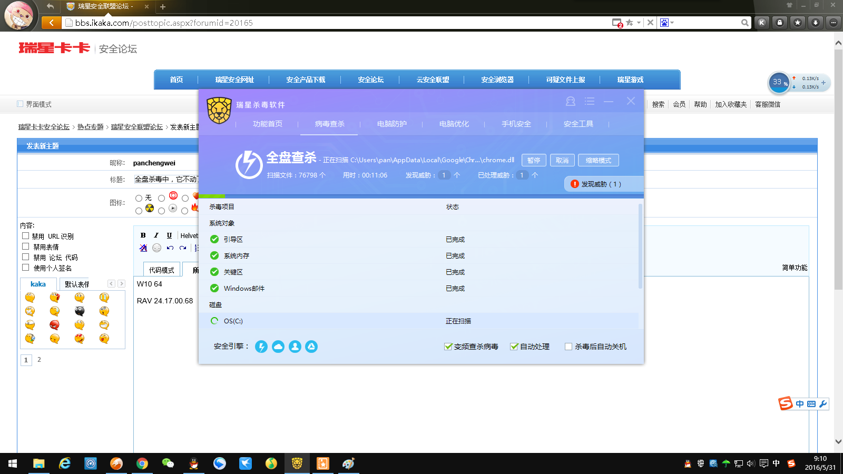The height and width of the screenshot is (474, 843).
Task: Click the lightning engine icon beside 安全引擎
Action: [x=261, y=347]
